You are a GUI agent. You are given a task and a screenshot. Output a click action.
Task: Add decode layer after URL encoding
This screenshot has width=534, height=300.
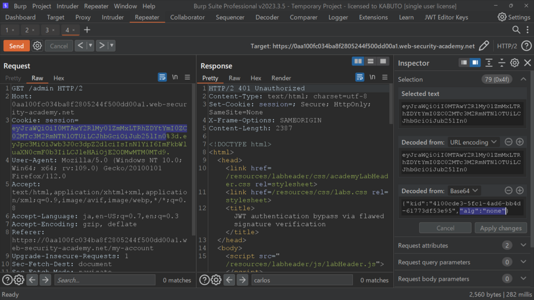click(x=519, y=142)
